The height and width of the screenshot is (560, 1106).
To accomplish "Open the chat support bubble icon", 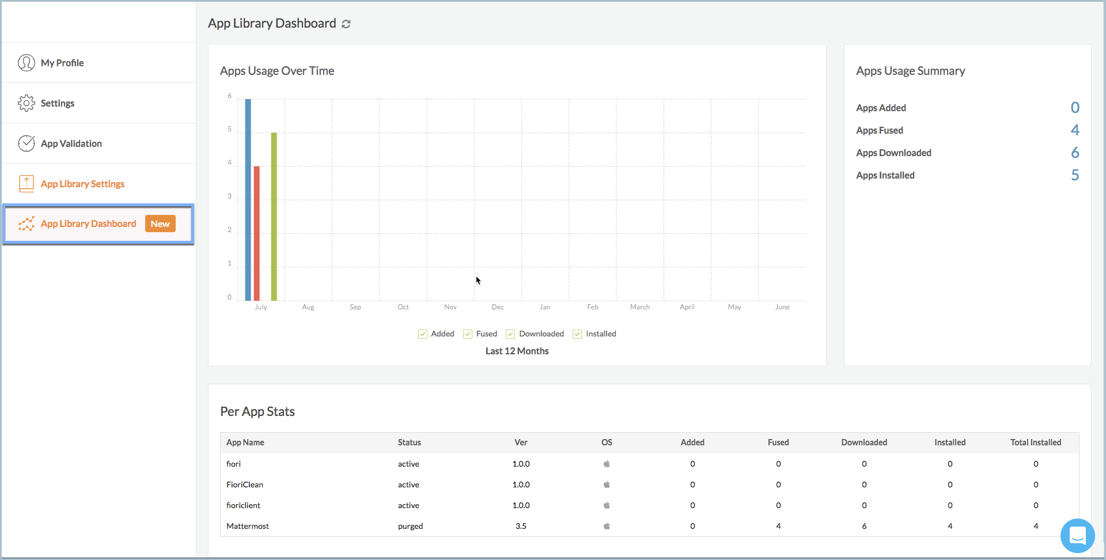I will click(1077, 536).
